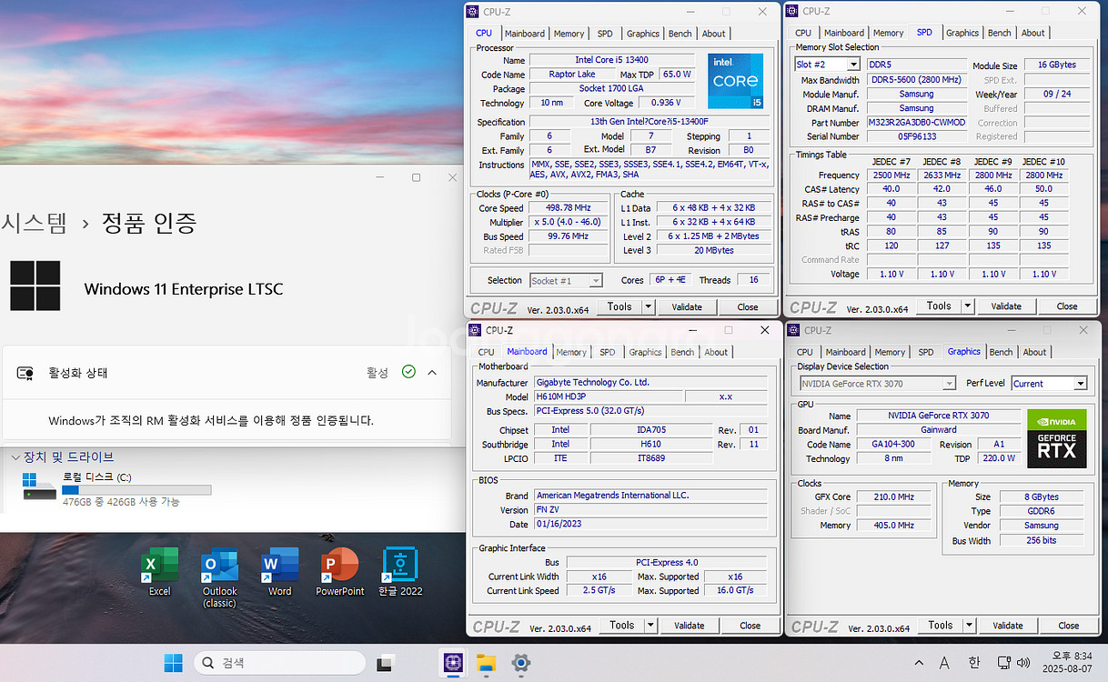
Task: Click the 20 MBytes Level 3 cache value
Action: [x=713, y=250]
